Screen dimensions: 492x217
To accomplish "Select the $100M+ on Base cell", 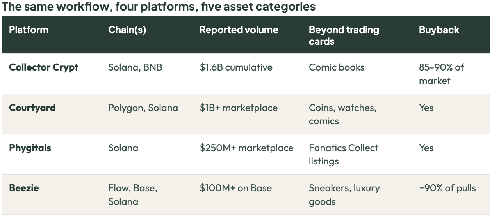I will click(x=235, y=188).
